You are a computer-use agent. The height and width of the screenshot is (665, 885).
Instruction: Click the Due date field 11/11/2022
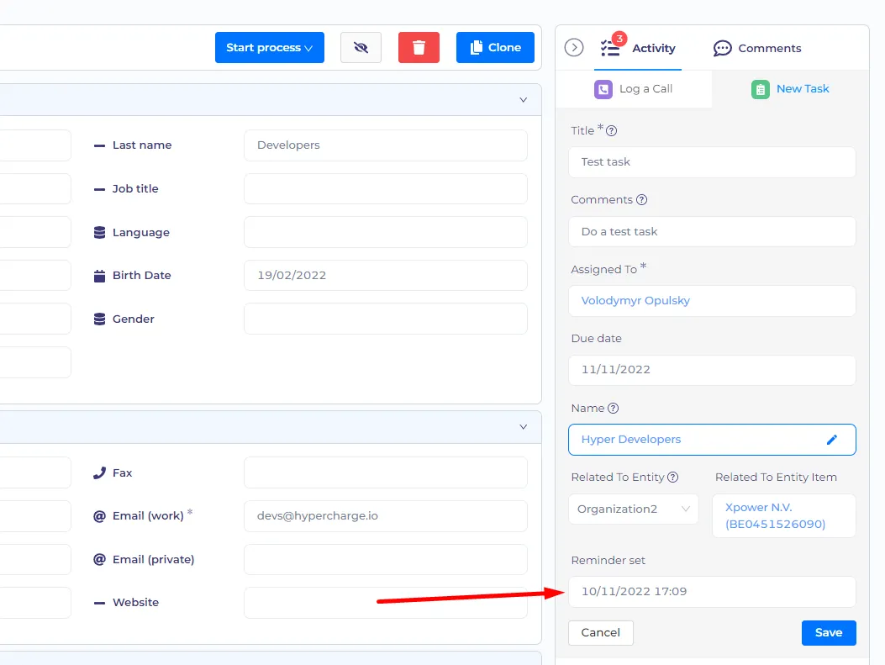point(712,370)
